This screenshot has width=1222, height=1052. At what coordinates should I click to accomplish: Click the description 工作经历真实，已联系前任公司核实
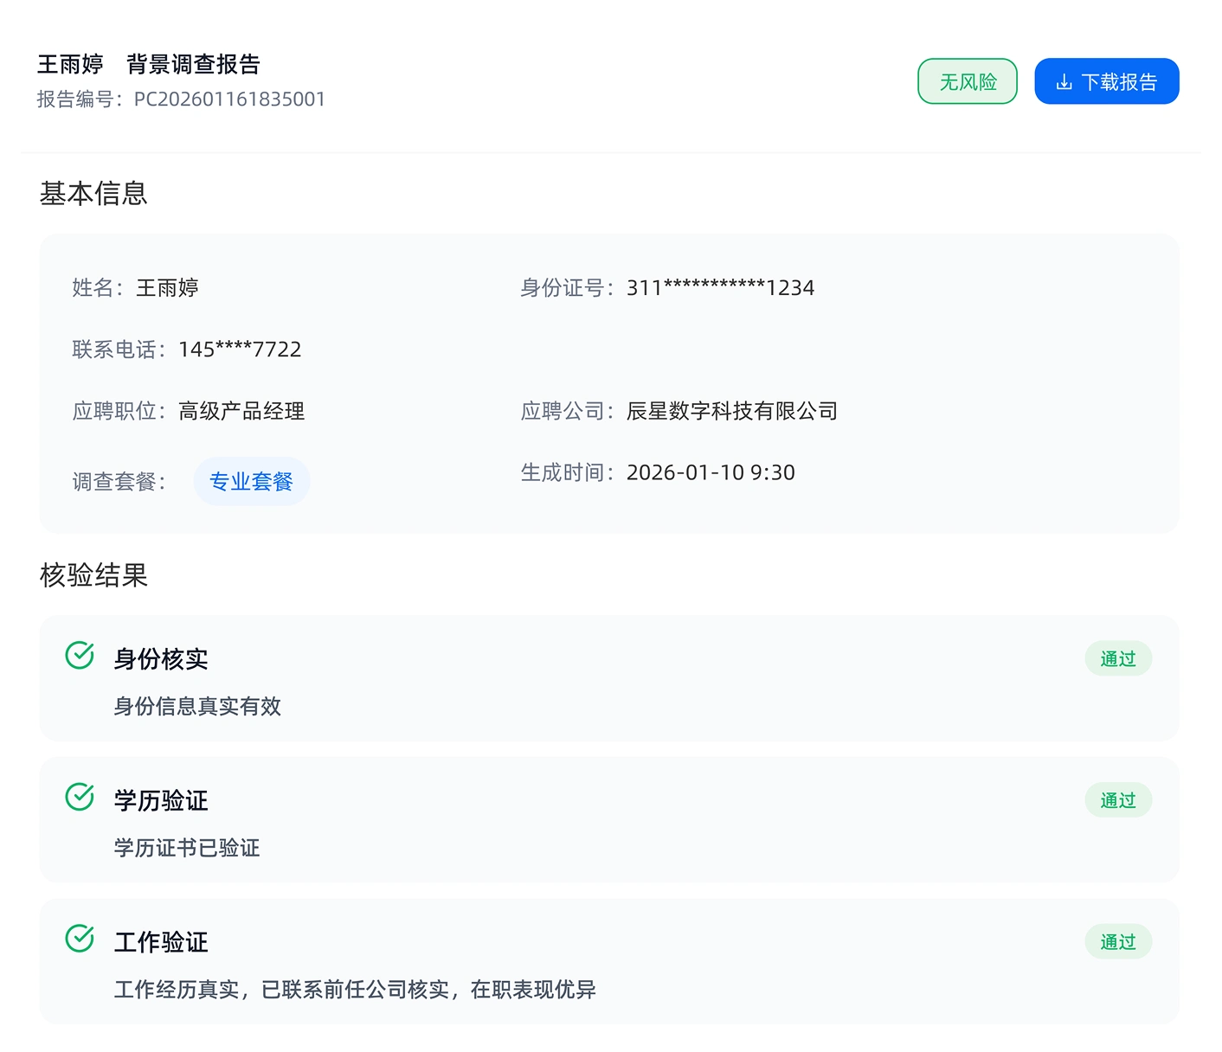click(x=281, y=989)
